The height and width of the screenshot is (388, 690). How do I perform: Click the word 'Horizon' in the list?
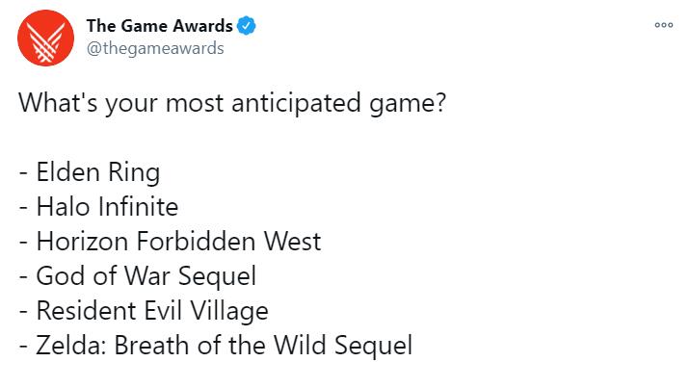tap(82, 242)
